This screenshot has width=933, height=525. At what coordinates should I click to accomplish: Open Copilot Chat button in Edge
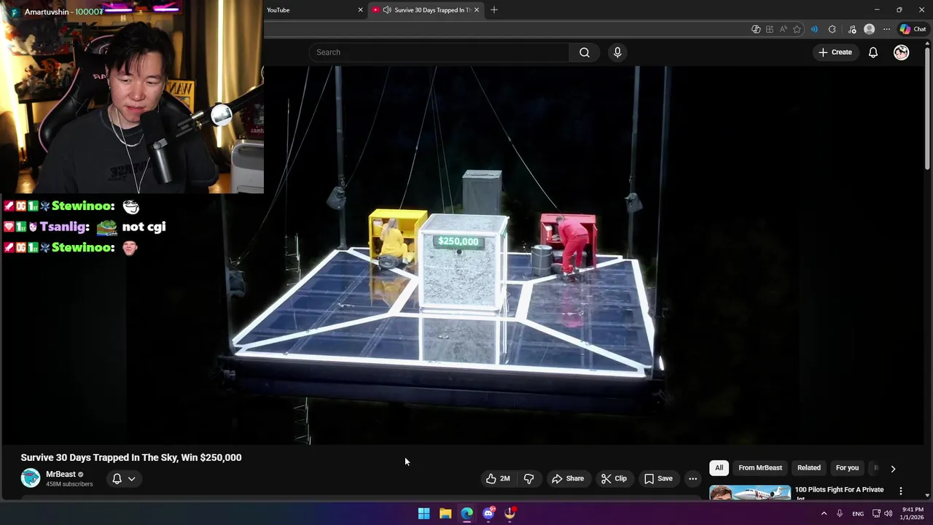[x=913, y=29]
